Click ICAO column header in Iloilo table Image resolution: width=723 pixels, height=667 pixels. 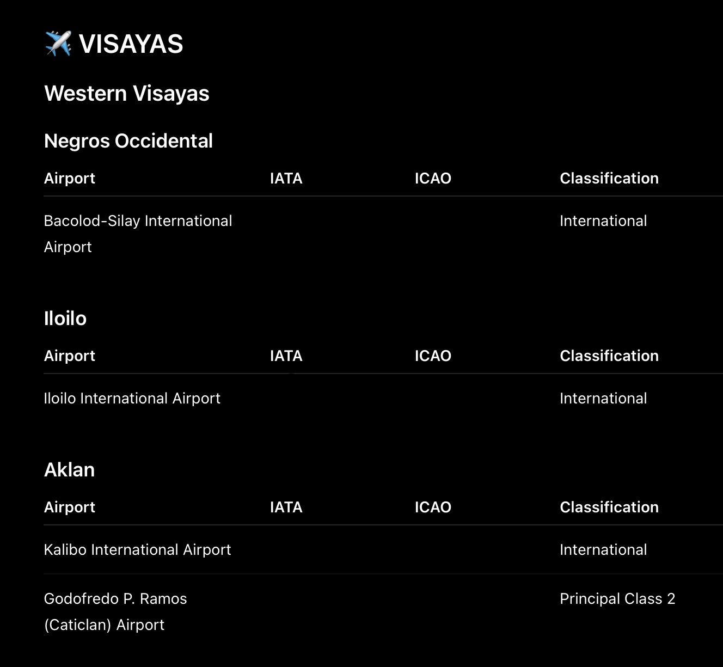(433, 356)
